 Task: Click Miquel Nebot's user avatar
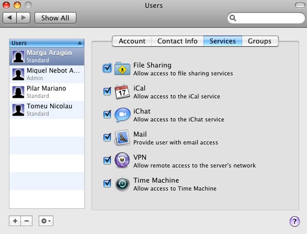(18, 74)
